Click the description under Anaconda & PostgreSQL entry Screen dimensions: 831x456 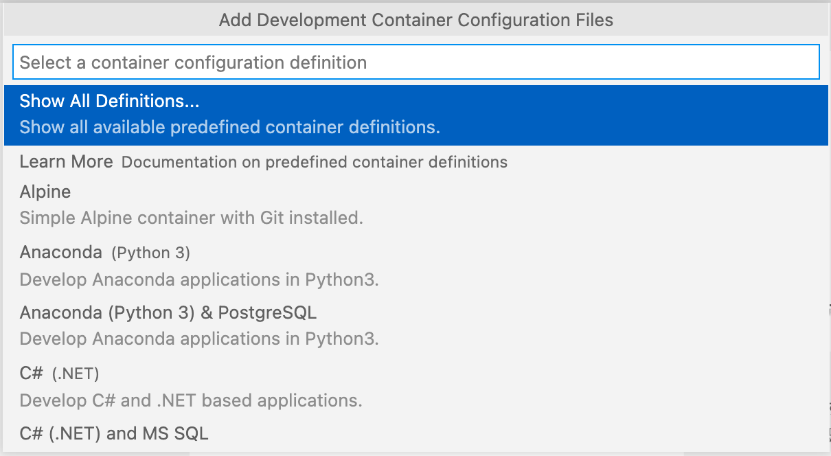199,339
